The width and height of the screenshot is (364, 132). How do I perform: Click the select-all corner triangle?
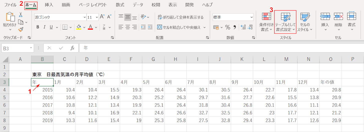[x=5, y=59]
